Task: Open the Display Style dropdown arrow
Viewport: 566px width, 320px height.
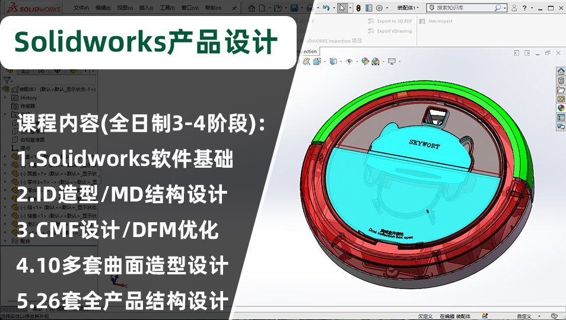Action: pos(341,62)
